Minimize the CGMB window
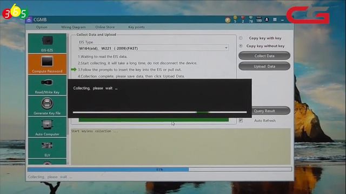 282,20
